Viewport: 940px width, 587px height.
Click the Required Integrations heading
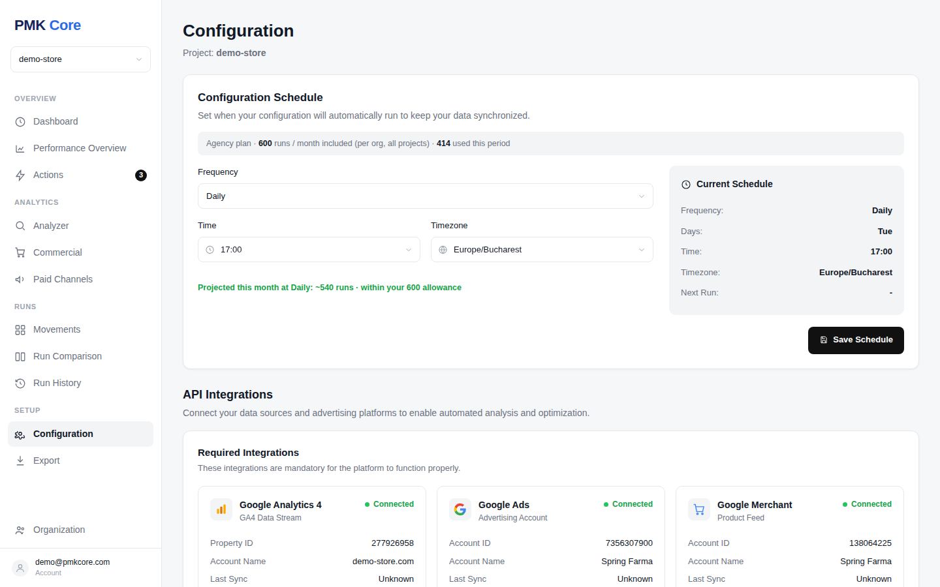[x=248, y=453]
